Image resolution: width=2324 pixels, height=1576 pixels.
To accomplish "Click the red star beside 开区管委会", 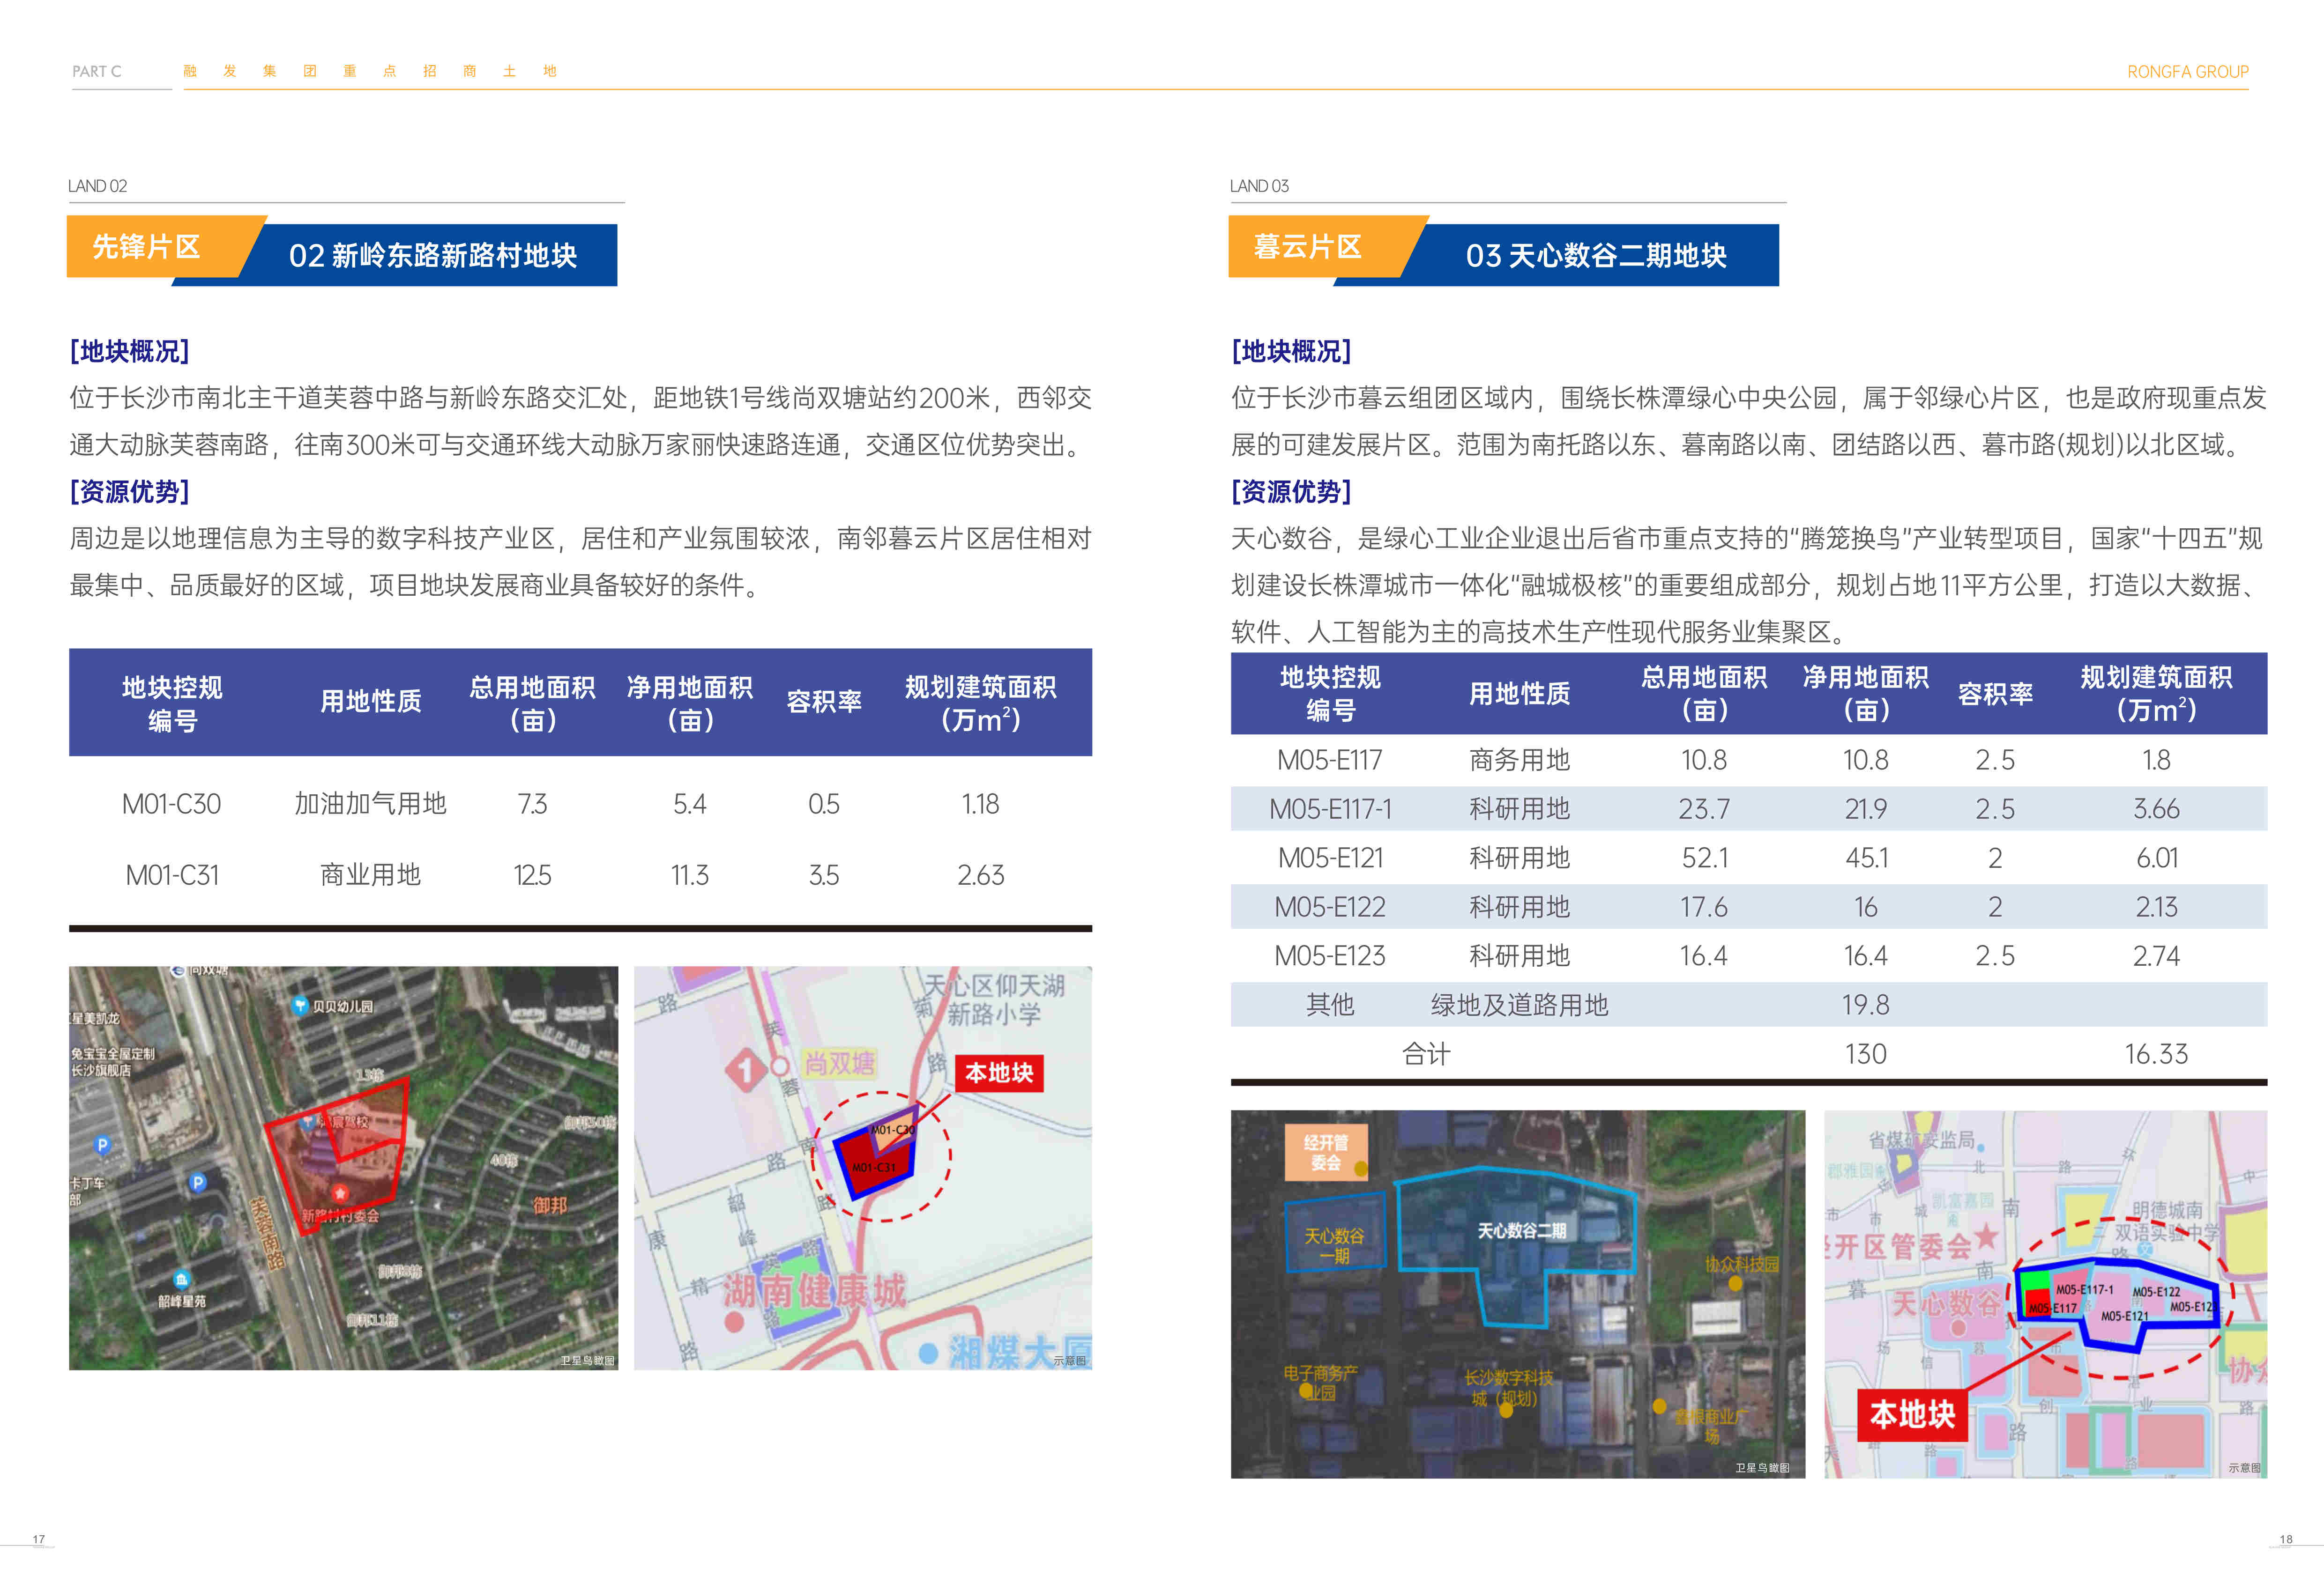I will (1986, 1237).
